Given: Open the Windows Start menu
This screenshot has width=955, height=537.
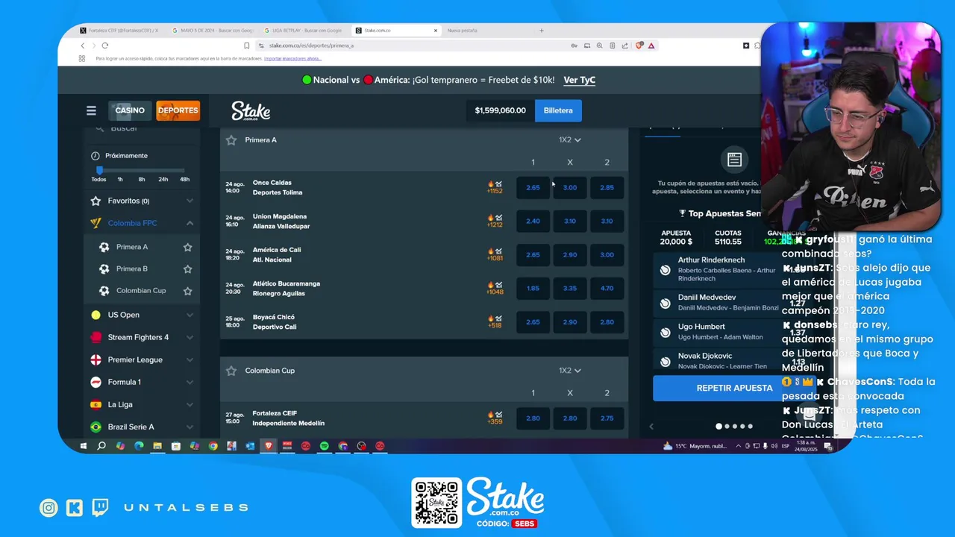Looking at the screenshot, I should tap(83, 446).
